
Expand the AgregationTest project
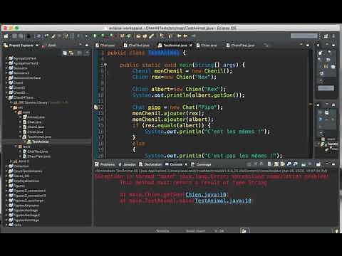(6, 58)
